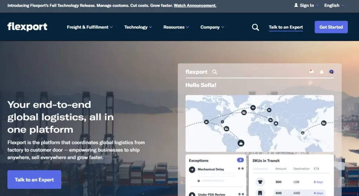The image size is (359, 196).
Task: Click the AMS destination cell
Action: coord(297,193)
